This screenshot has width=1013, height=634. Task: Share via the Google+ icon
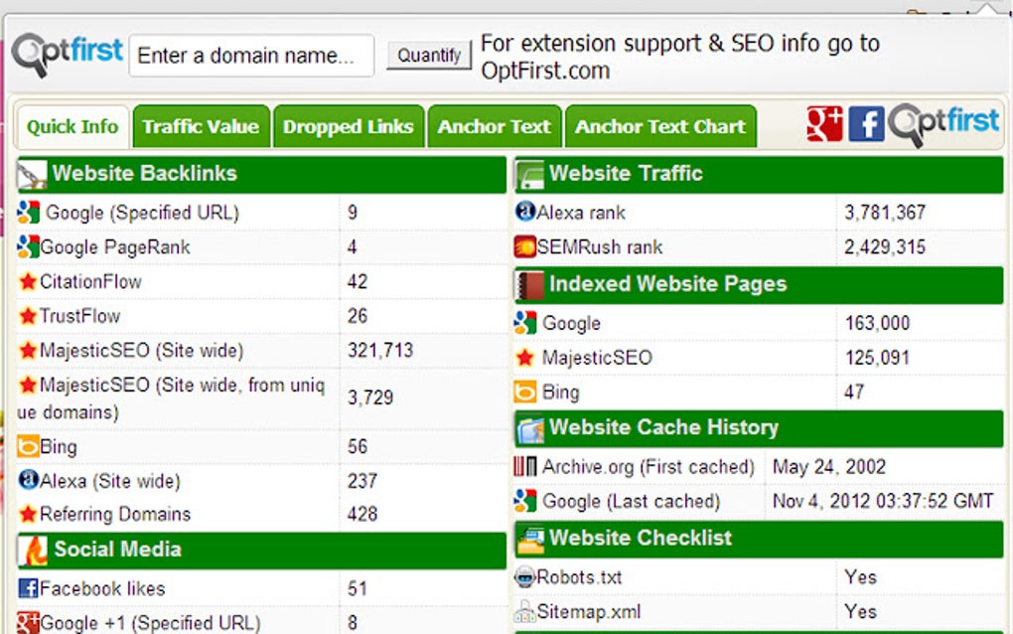pyautogui.click(x=822, y=120)
